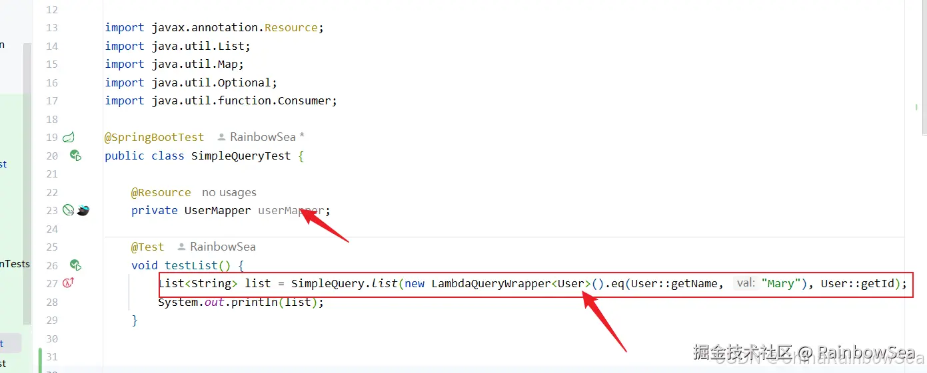
Task: Click line number 13 in the gutter
Action: [51, 28]
